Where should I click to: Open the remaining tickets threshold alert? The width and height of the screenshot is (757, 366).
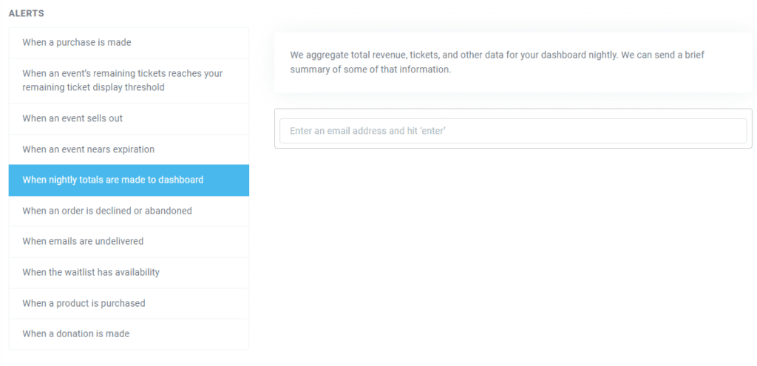123,81
